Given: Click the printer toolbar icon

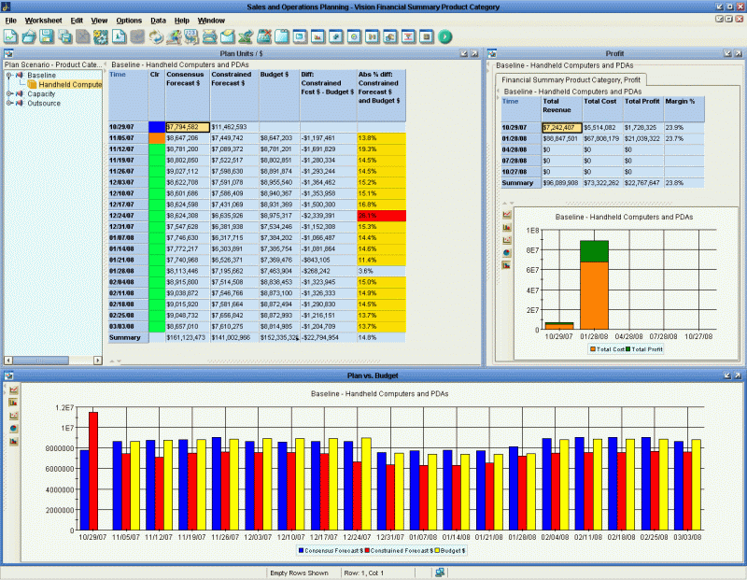Looking at the screenshot, I should pos(209,36).
